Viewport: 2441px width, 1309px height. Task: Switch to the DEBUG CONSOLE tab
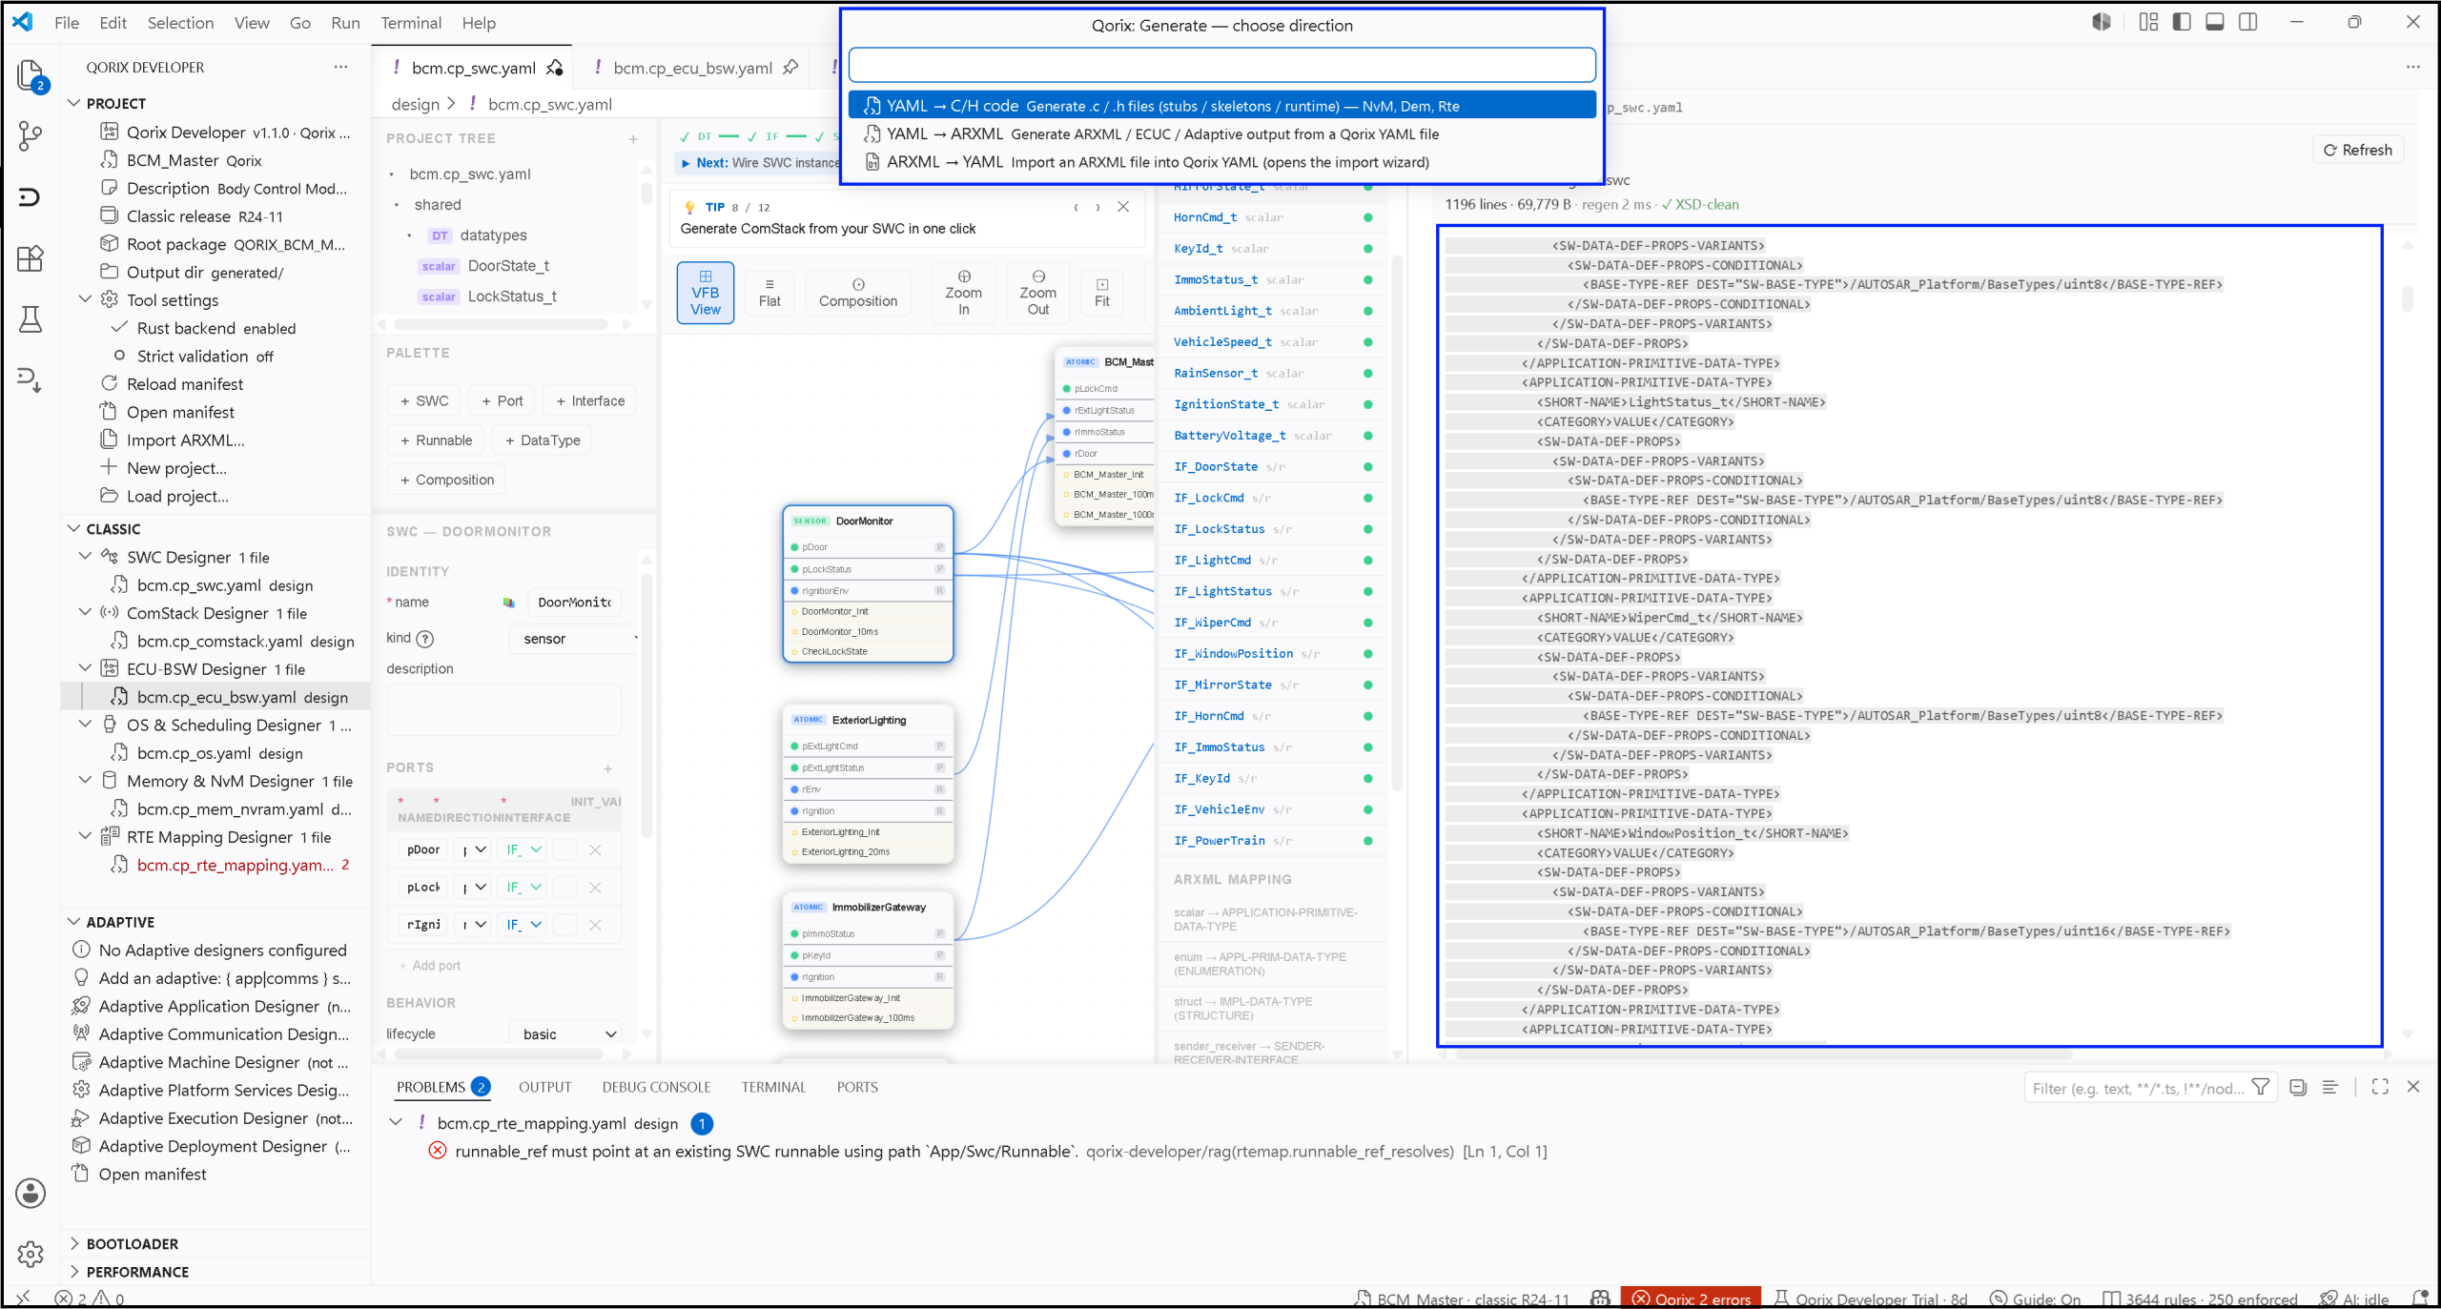coord(656,1087)
